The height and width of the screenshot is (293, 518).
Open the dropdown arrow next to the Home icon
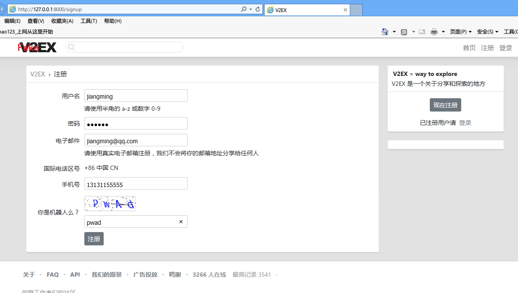[x=394, y=32]
